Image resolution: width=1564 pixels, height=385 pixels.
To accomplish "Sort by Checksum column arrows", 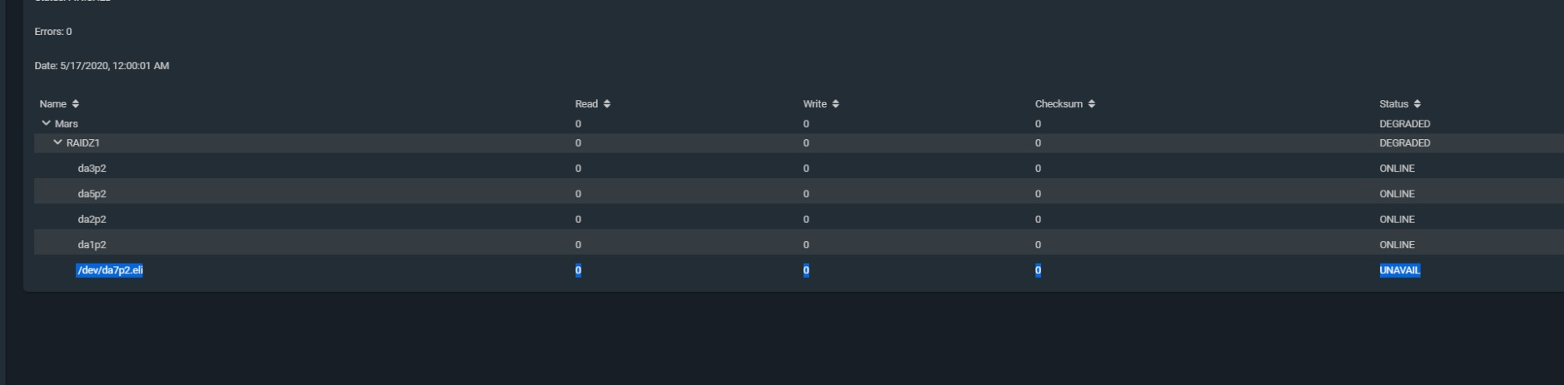I will pos(1092,104).
